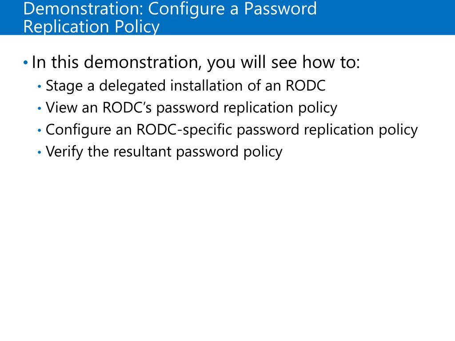Click the word "Stage" in the first sub-bullet
The height and width of the screenshot is (341, 455).
click(64, 86)
